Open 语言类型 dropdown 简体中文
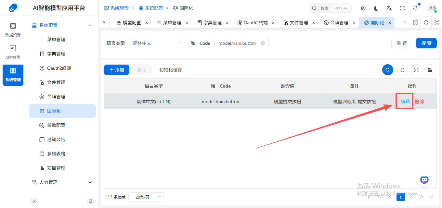The height and width of the screenshot is (208, 442). pyautogui.click(x=157, y=43)
